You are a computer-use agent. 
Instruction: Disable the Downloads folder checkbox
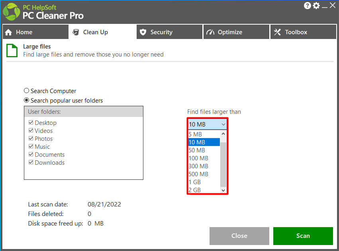tap(31, 162)
